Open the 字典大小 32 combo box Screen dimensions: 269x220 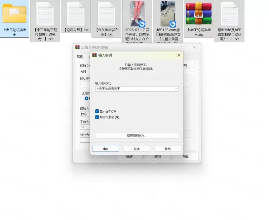point(85,127)
